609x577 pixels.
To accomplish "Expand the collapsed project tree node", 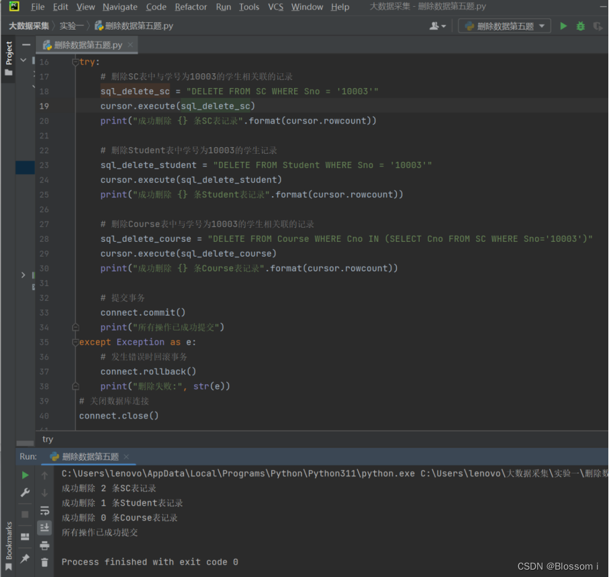I will click(24, 275).
